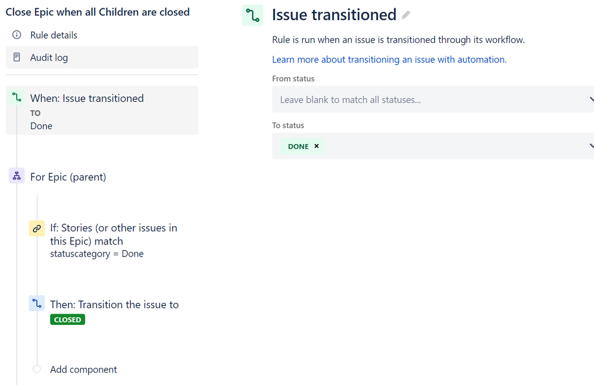Viewport: 594px width, 385px height.
Task: Remove the DONE status chip
Action: tap(316, 146)
